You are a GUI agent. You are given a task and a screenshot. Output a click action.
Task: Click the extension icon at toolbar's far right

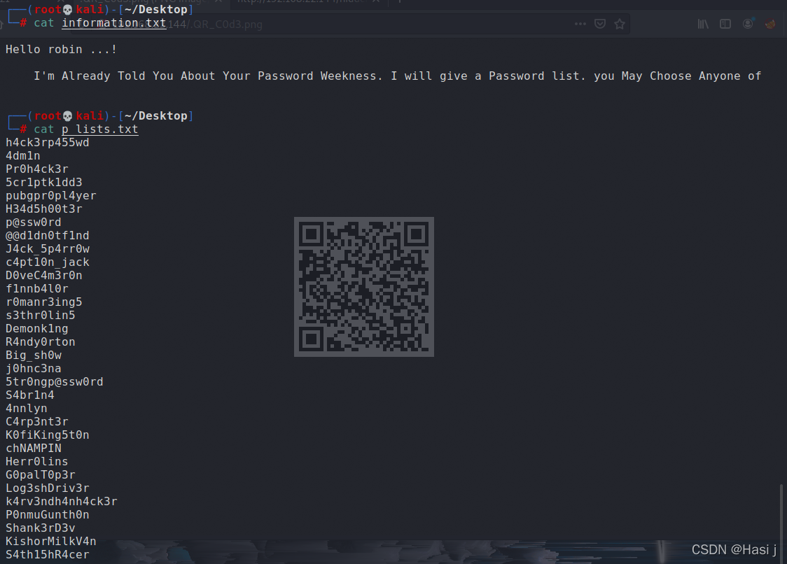point(770,24)
